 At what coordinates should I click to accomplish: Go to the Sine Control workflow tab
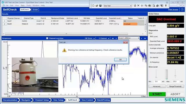click(x=87, y=100)
